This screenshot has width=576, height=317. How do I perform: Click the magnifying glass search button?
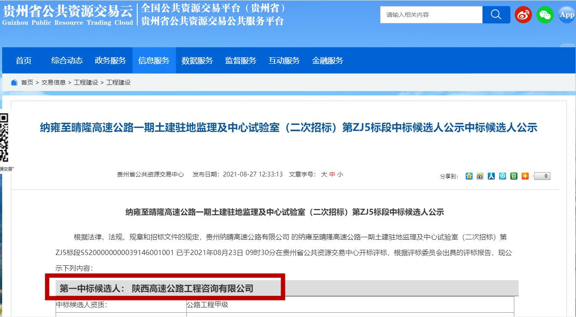click(496, 15)
